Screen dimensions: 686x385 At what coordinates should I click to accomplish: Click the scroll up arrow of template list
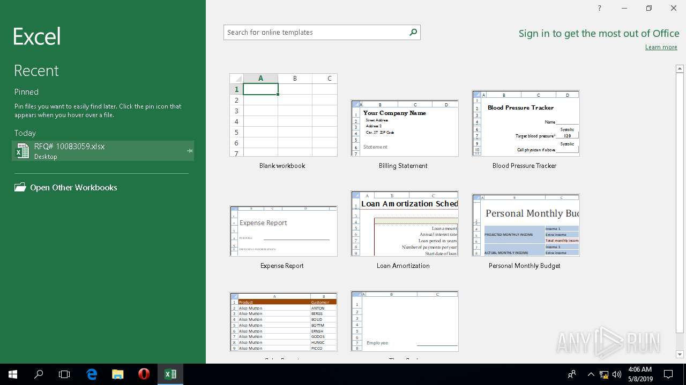(680, 68)
